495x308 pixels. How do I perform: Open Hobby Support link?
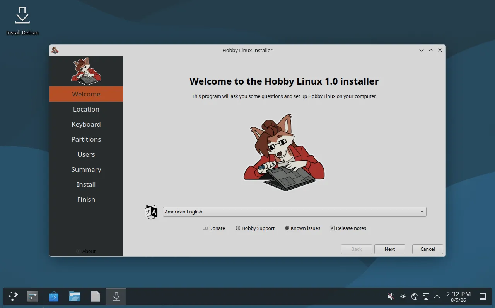point(255,228)
